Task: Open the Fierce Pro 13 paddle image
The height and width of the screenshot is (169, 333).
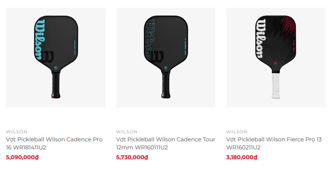Action: coord(276,58)
